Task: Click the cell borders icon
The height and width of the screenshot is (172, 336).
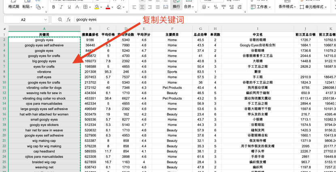Action: click(86, 7)
